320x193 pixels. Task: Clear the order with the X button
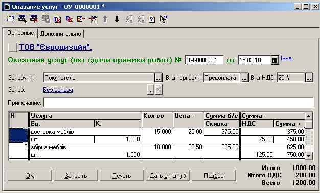pyautogui.click(x=159, y=90)
